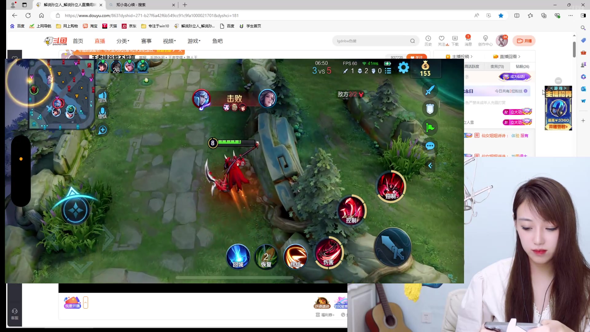
Task: Open the 鱼吧 navigation tab
Action: 218,41
